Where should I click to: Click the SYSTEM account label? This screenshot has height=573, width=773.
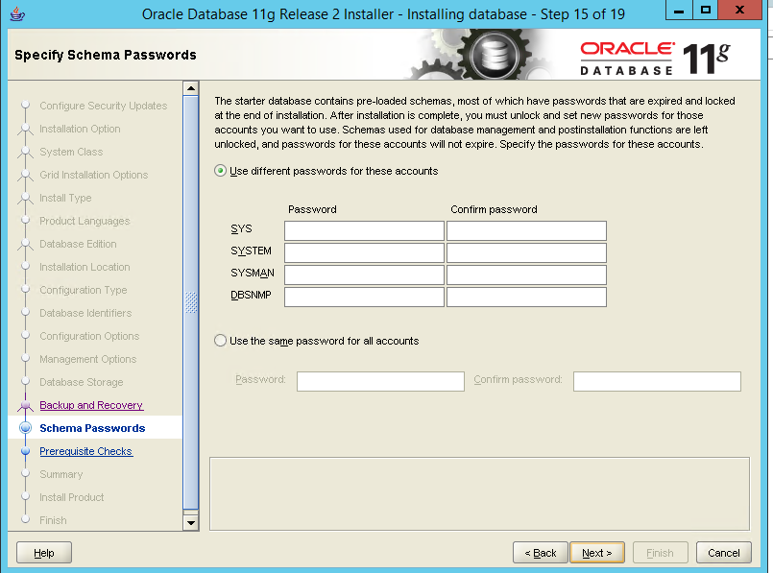click(251, 251)
